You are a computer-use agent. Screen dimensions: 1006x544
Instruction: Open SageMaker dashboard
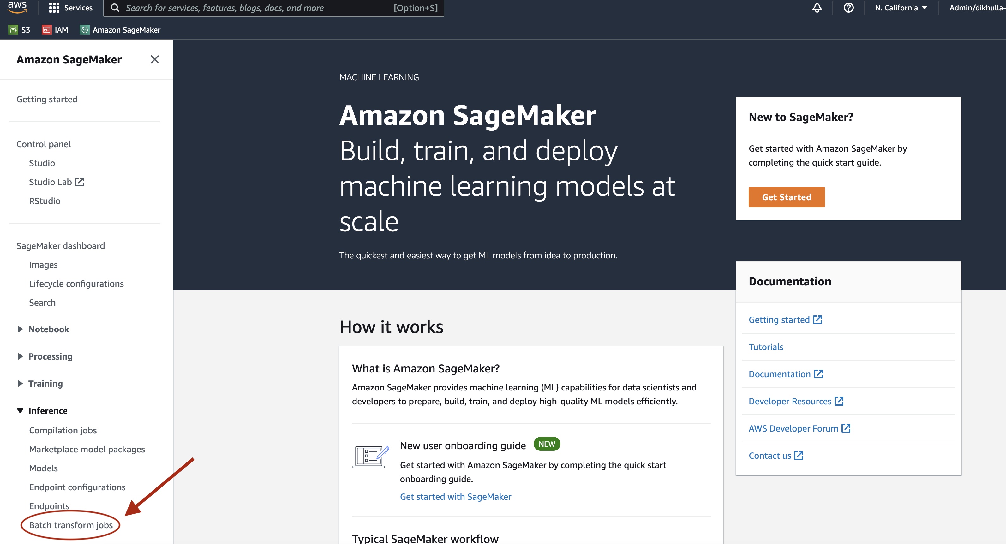tap(61, 246)
